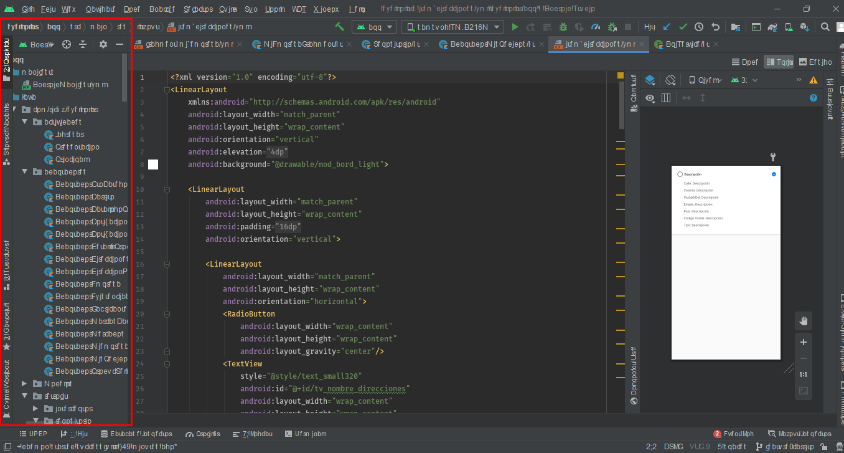Open the 'Qjyfm' device preview dropdown
This screenshot has height=453, width=844.
[x=705, y=80]
